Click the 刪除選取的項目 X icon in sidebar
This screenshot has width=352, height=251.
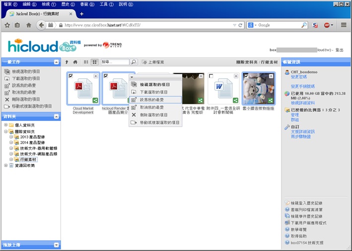point(7,100)
